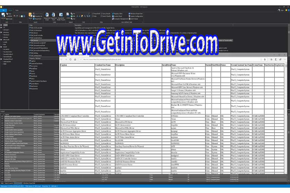Click the browser address bar

point(170,60)
